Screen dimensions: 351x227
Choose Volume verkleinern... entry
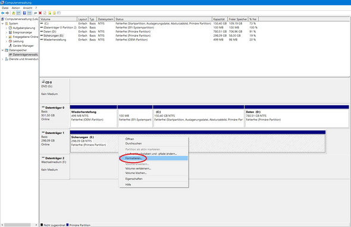pyautogui.click(x=153, y=168)
